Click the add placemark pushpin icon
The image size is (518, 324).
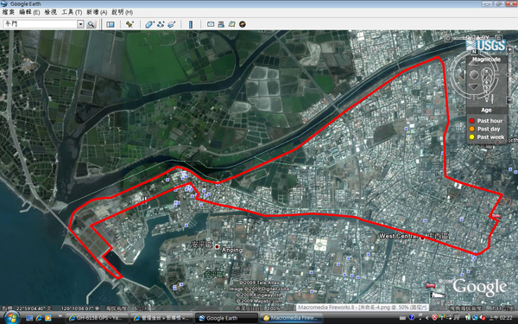pos(129,24)
